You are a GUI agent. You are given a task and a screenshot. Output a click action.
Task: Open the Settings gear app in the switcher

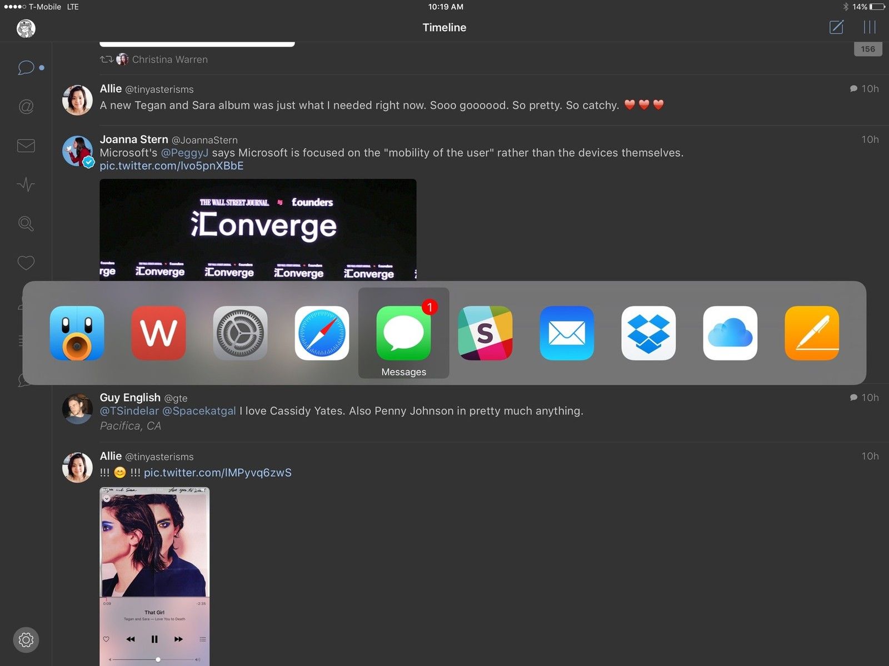(240, 333)
